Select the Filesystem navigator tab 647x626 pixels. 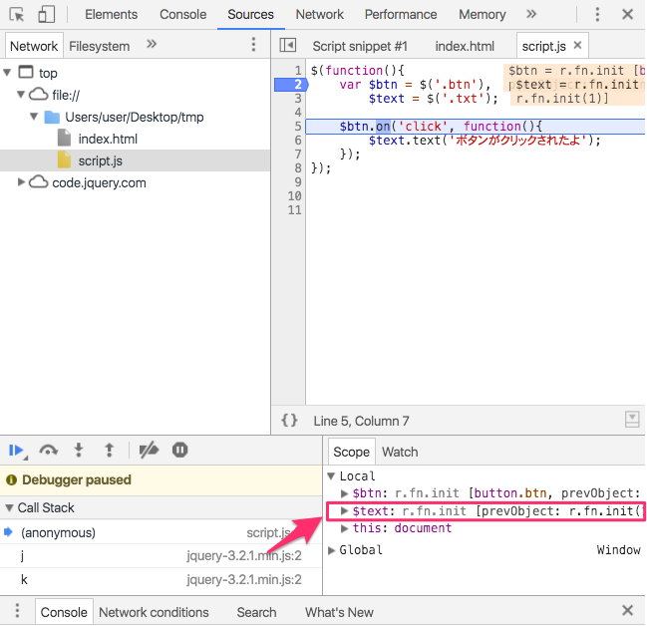click(x=99, y=46)
